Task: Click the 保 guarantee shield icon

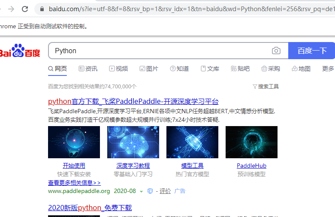Action: pyautogui.click(x=150, y=191)
